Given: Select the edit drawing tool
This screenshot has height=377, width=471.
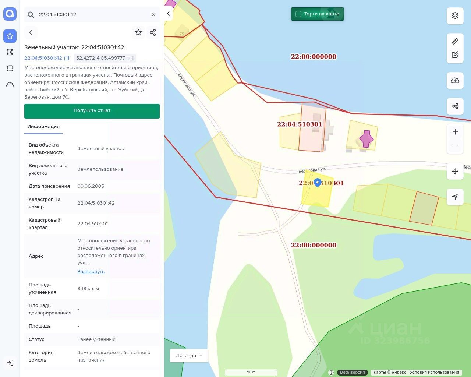Looking at the screenshot, I should tap(455, 54).
